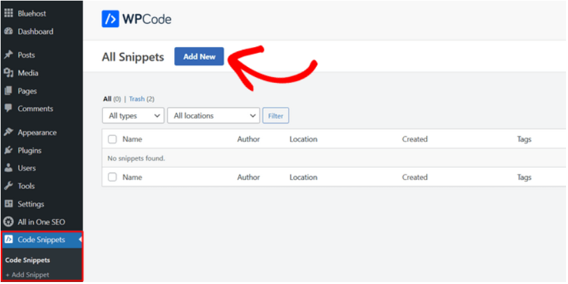Open the Dashboard gauge icon
Viewport: 568px width, 284px height.
click(x=9, y=31)
